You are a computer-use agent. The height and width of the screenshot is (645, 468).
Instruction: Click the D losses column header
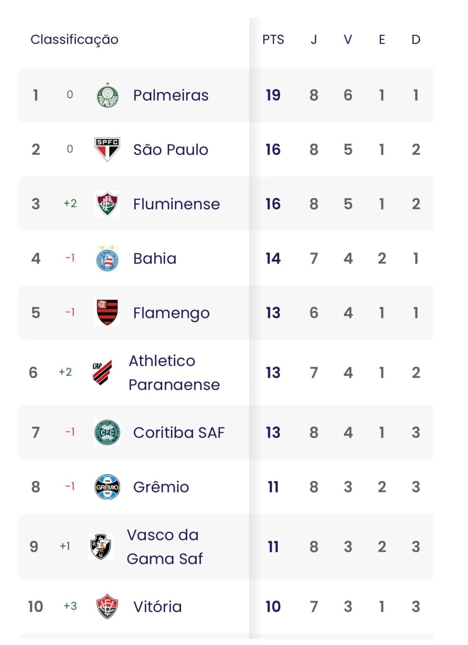pos(416,40)
